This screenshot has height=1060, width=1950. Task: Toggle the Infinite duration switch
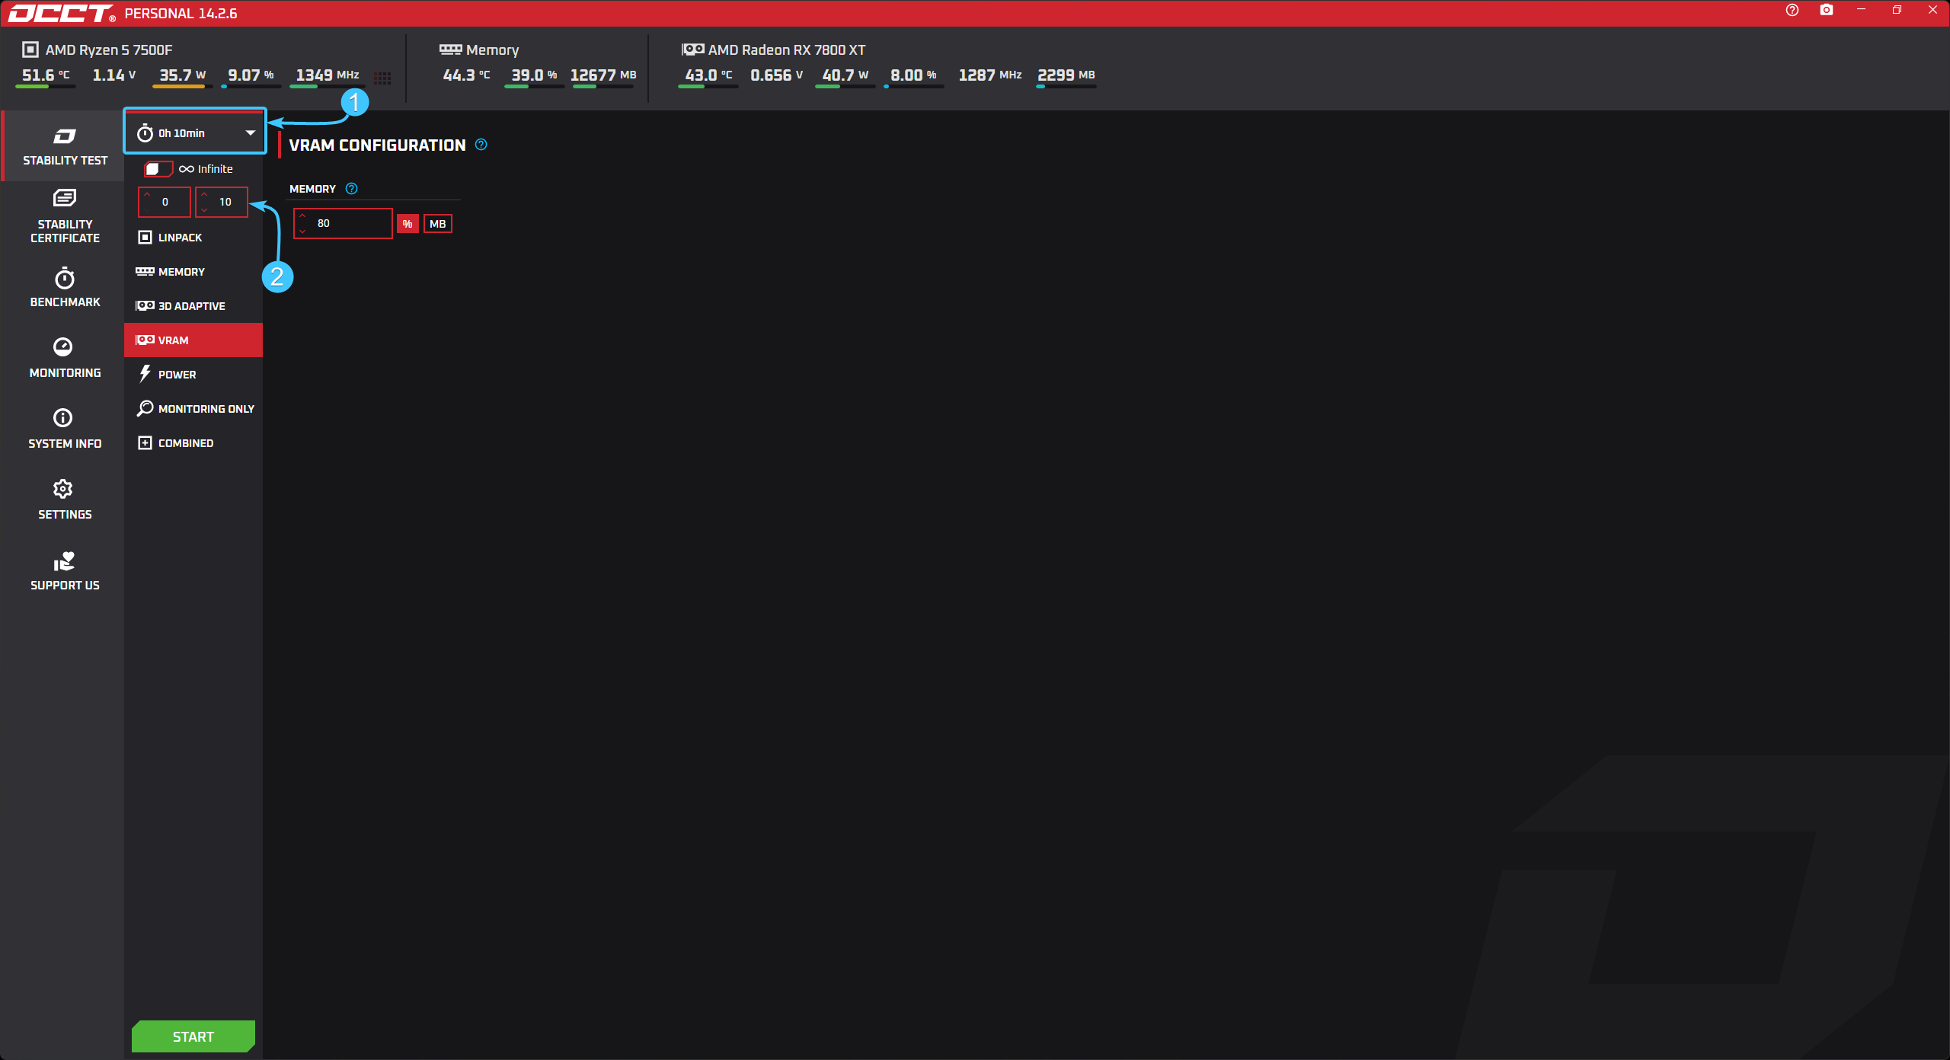tap(158, 169)
